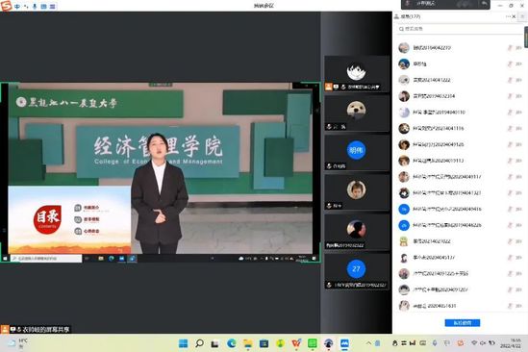Image resolution: width=528 pixels, height=352 pixels.
Task: Select member row ending in 20214041116
Action: coord(460,128)
